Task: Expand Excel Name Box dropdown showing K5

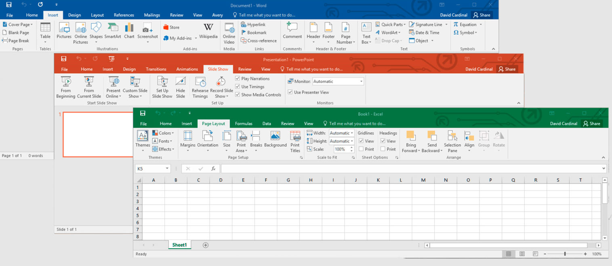Action: tap(167, 169)
